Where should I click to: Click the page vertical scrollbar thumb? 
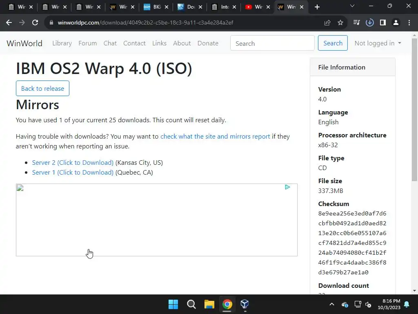[414, 110]
